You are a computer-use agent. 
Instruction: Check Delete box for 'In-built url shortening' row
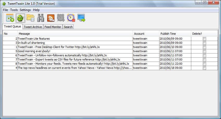(x=204, y=43)
